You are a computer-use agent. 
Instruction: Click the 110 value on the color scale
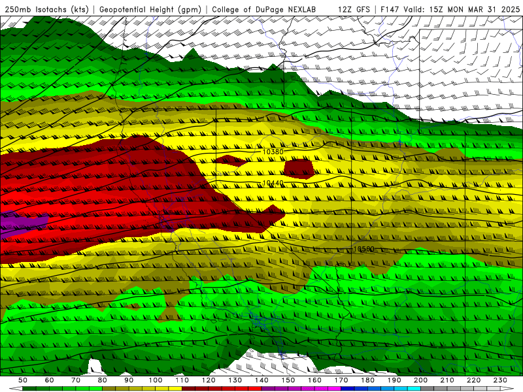click(x=182, y=380)
